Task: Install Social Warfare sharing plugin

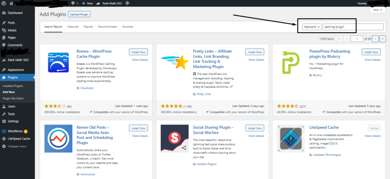Action: point(255,128)
